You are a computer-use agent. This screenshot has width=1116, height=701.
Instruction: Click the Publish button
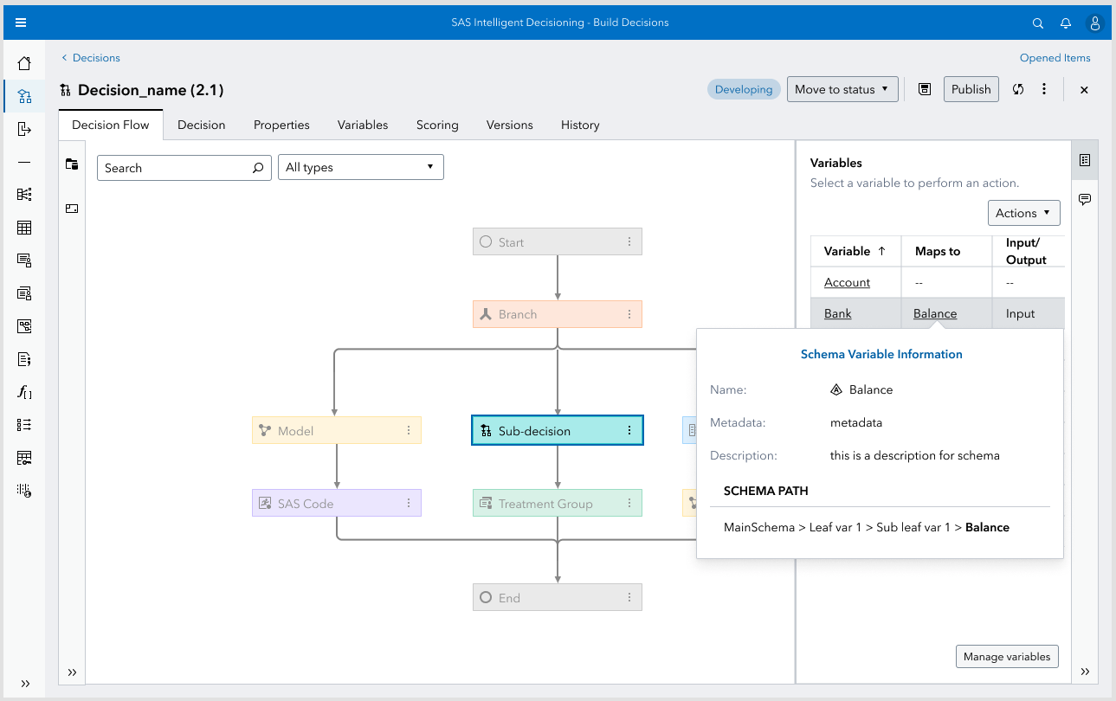tap(971, 89)
